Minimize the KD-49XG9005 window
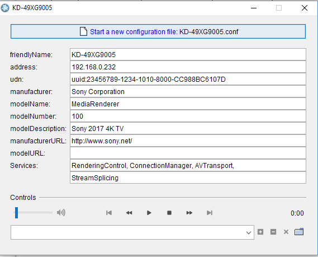Viewport: 318px width, 257px height. (254, 8)
